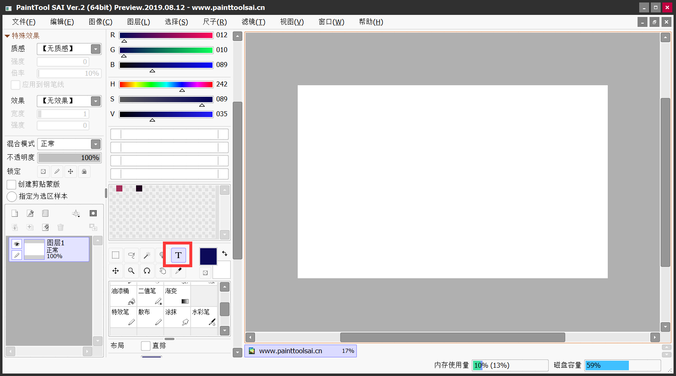Click the H hue slider

(x=166, y=84)
